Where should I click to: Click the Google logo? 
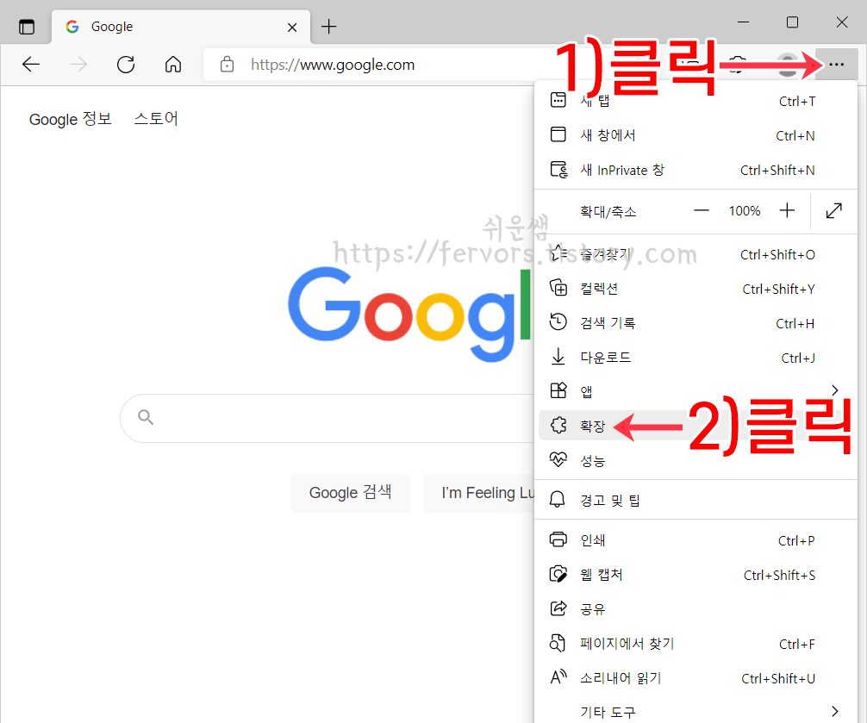[x=409, y=314]
